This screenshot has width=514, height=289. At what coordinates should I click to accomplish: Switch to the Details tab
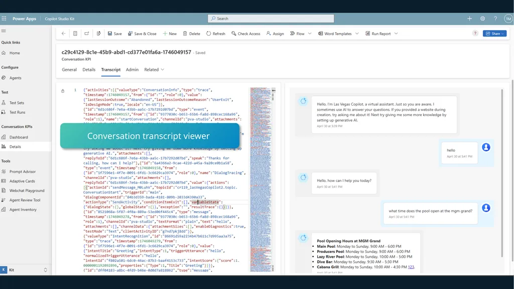[89, 70]
